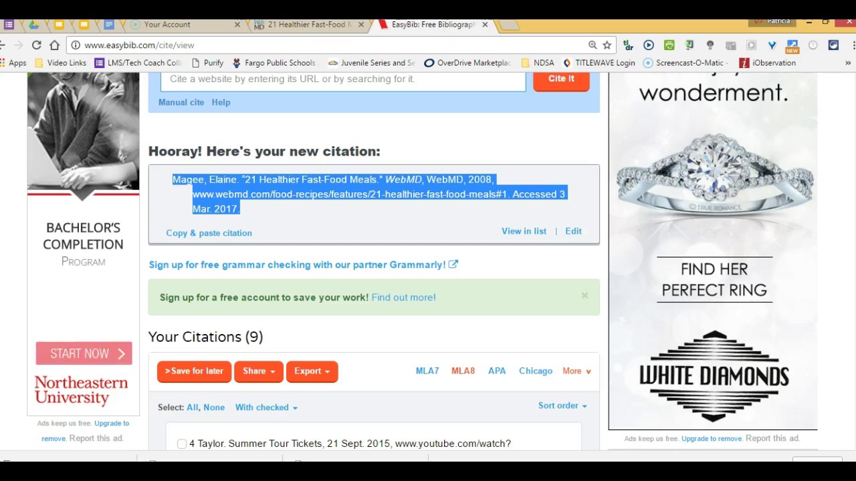This screenshot has width=856, height=481.
Task: Open the With checked dropdown
Action: [x=266, y=408]
